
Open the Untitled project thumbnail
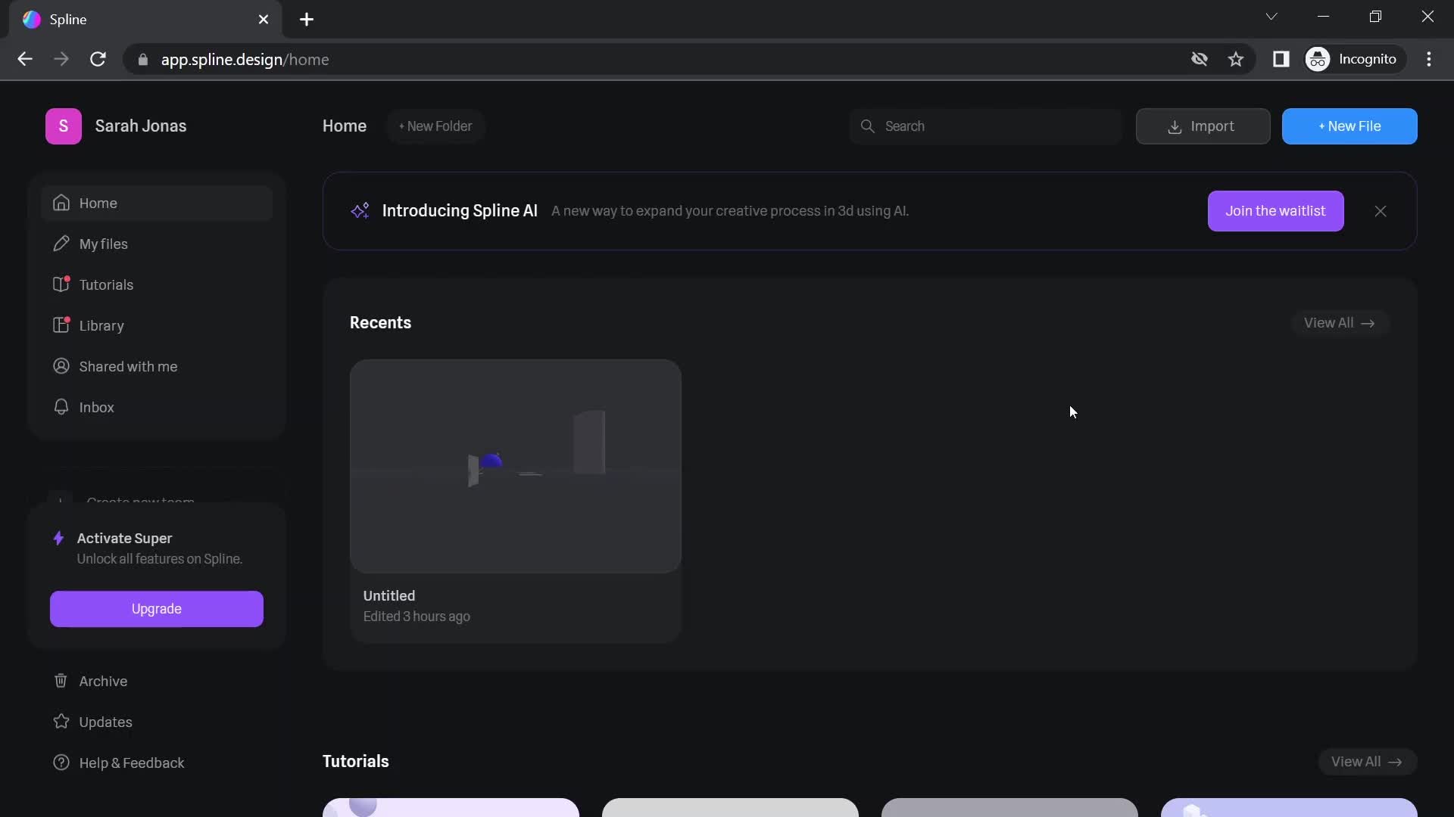pyautogui.click(x=515, y=466)
